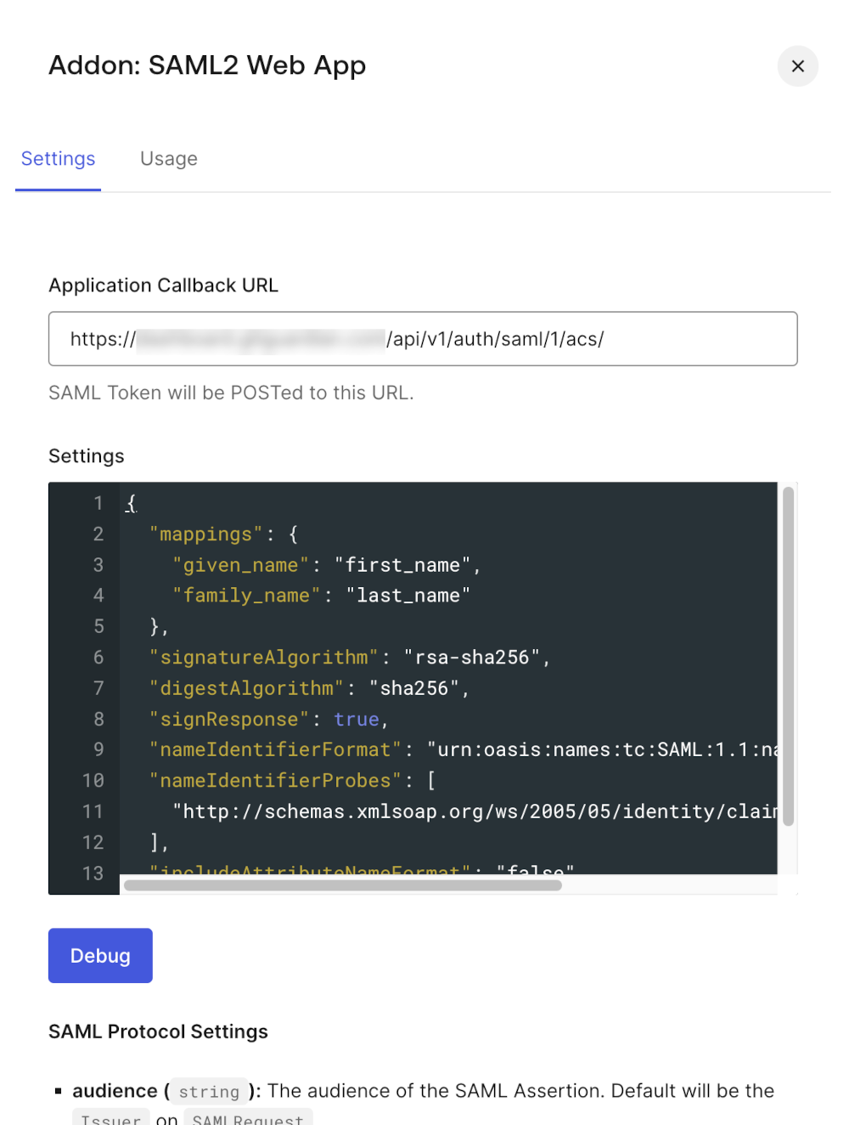Click the "audience" setting label
Viewport: 849px width, 1125px height.
coord(115,1091)
